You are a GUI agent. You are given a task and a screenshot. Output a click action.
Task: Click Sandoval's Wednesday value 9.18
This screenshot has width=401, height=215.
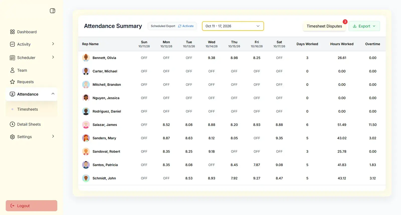pyautogui.click(x=212, y=152)
